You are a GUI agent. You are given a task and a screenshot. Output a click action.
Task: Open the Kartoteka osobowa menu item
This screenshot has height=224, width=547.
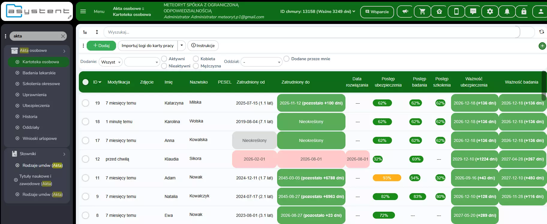[38, 62]
